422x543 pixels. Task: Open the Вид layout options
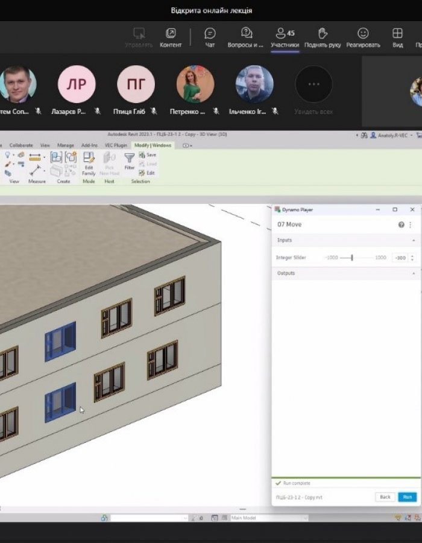tap(397, 37)
